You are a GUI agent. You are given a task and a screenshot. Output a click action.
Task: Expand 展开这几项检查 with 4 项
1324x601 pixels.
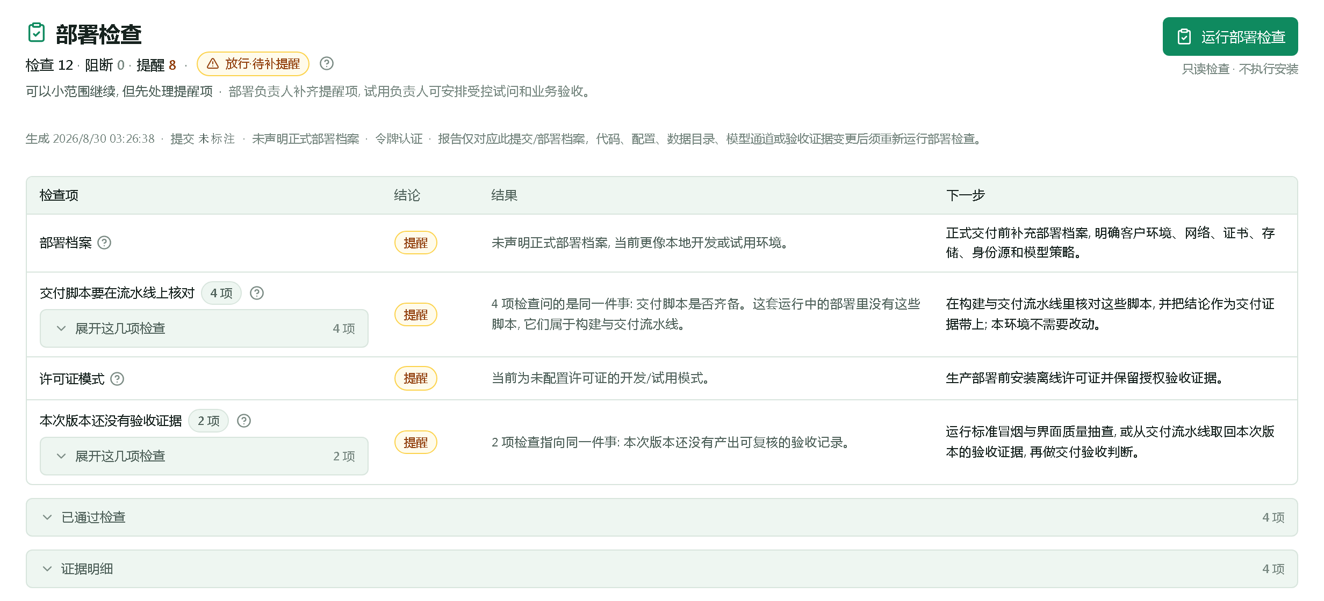[204, 328]
